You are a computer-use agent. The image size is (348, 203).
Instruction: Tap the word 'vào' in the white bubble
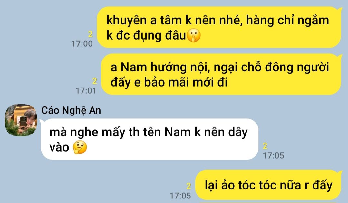point(59,147)
